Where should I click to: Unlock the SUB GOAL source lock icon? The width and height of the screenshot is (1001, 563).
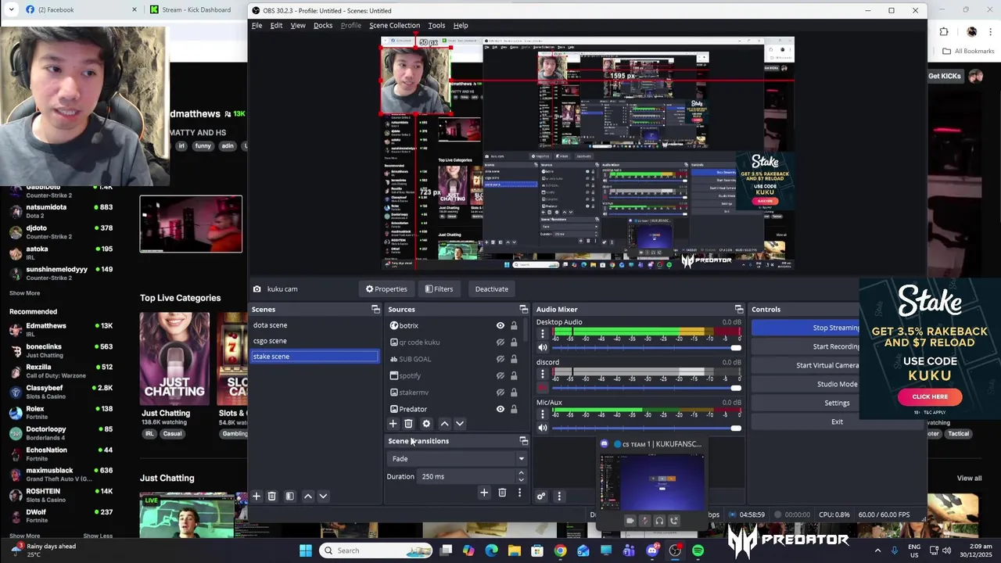pyautogui.click(x=514, y=359)
